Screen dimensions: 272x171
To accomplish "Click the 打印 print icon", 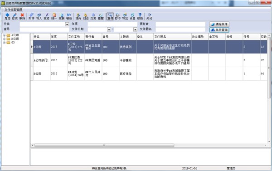I will (117, 16).
